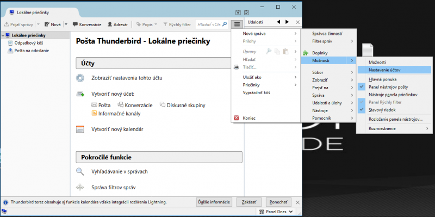Click the message filters icon
This screenshot has height=217, width=435.
coord(80,188)
